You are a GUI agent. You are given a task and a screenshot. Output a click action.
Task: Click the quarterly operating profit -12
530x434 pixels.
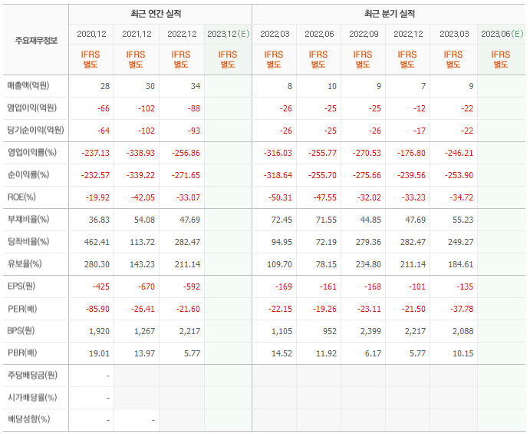pyautogui.click(x=420, y=108)
